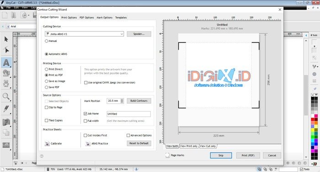The width and height of the screenshot is (320, 172).
Task: Check the Cut Insides First option
Action: tap(85, 136)
